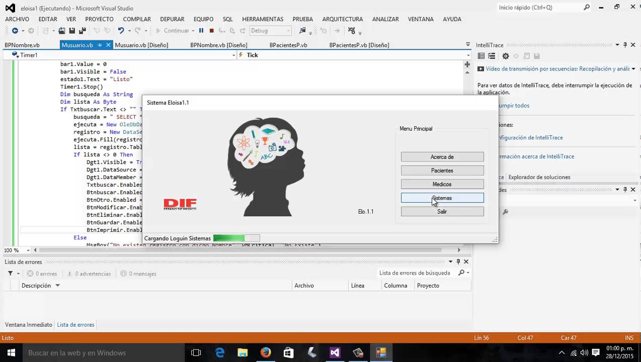This screenshot has height=362, width=641.
Task: Click the error list filter funnel icon
Action: (10, 274)
